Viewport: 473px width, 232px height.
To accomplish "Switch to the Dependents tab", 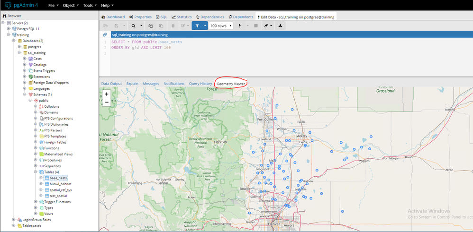I will (241, 17).
